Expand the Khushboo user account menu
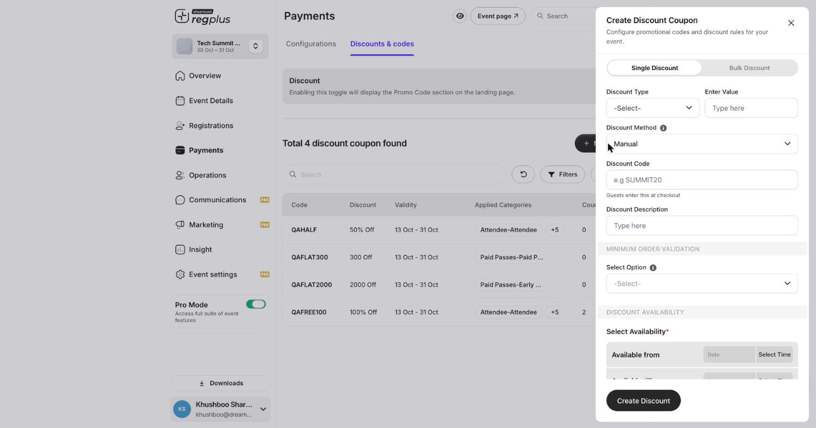The height and width of the screenshot is (428, 816). click(x=263, y=410)
